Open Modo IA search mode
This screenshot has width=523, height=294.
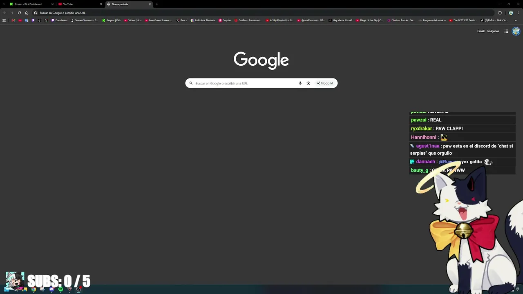[325, 83]
